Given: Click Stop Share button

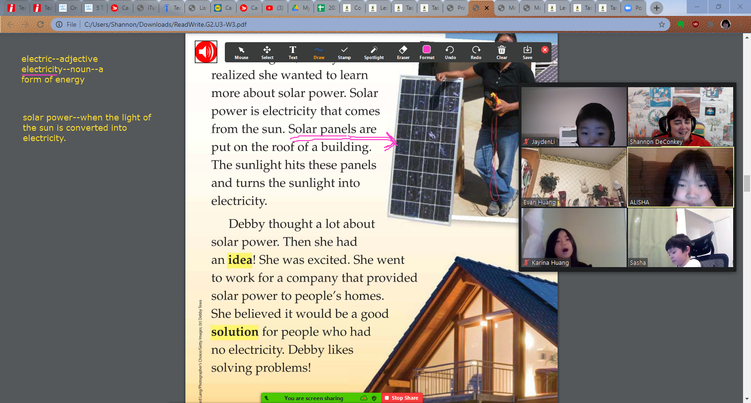Looking at the screenshot, I should coord(402,398).
